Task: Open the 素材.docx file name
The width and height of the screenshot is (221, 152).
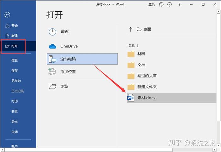Action: pyautogui.click(x=146, y=98)
